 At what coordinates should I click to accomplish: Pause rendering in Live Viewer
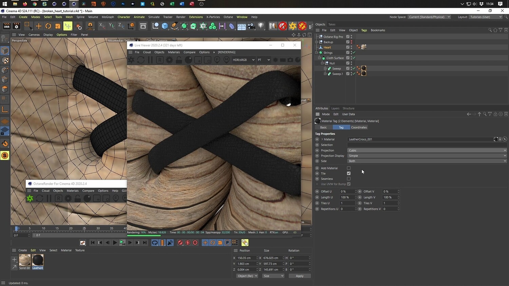(150, 60)
